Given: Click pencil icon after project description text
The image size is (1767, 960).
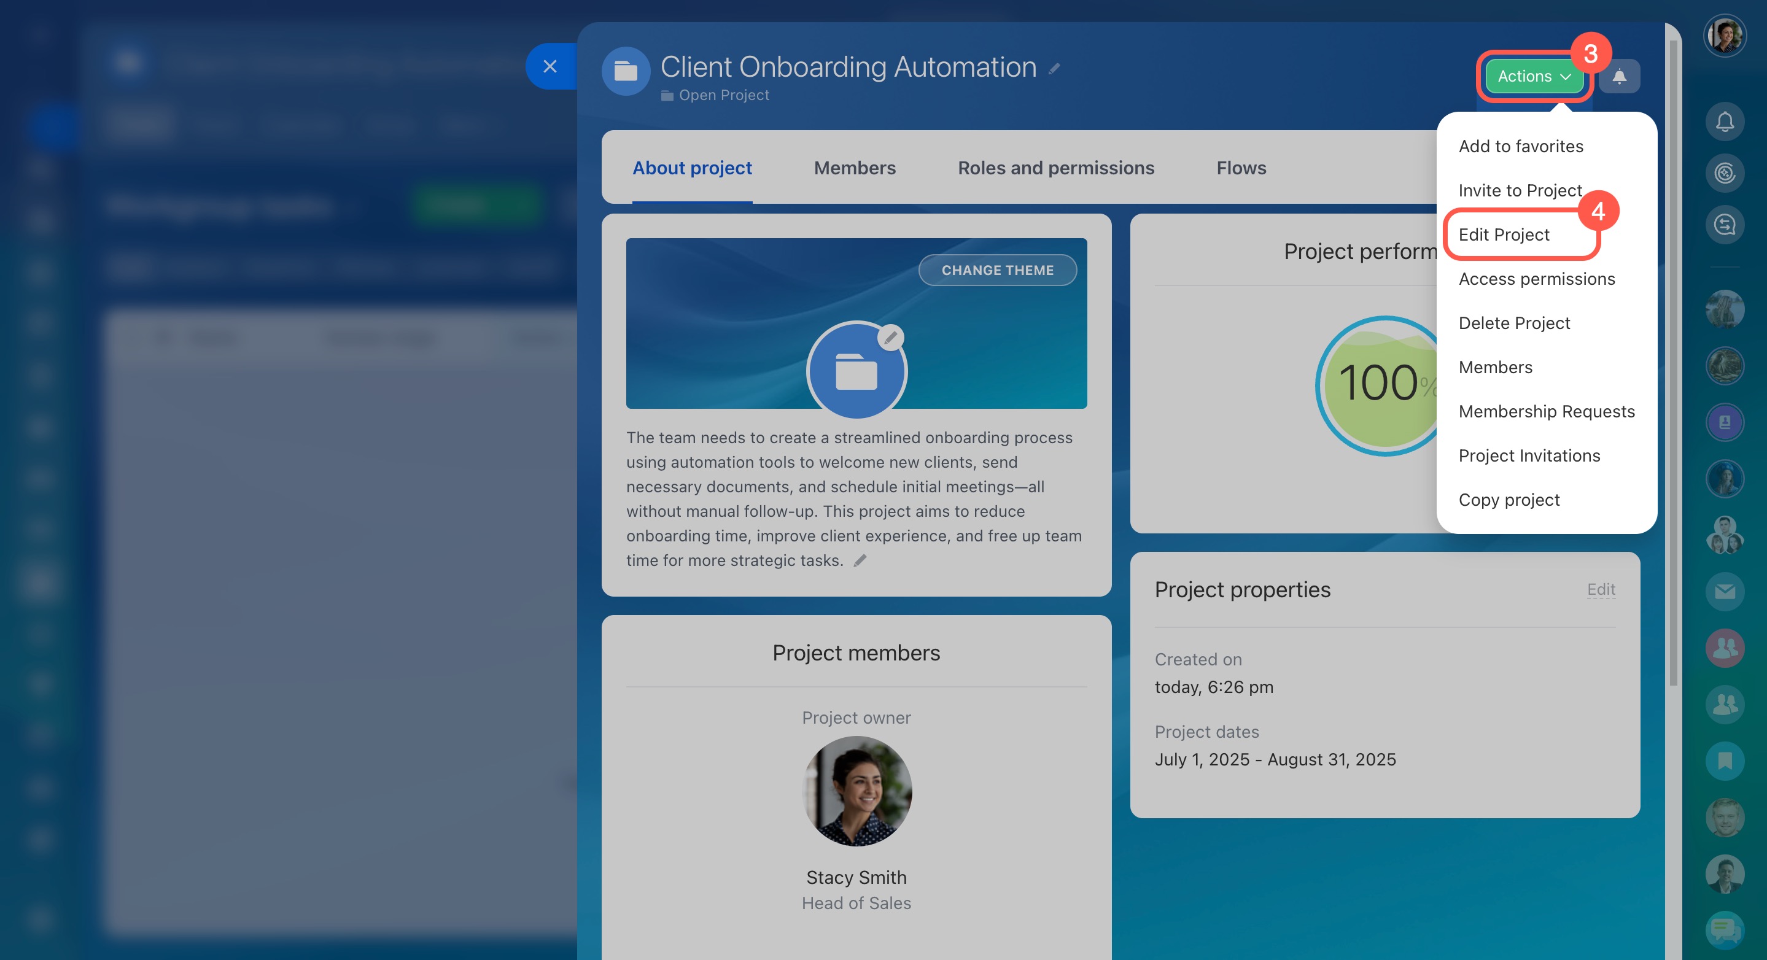Looking at the screenshot, I should pos(860,561).
